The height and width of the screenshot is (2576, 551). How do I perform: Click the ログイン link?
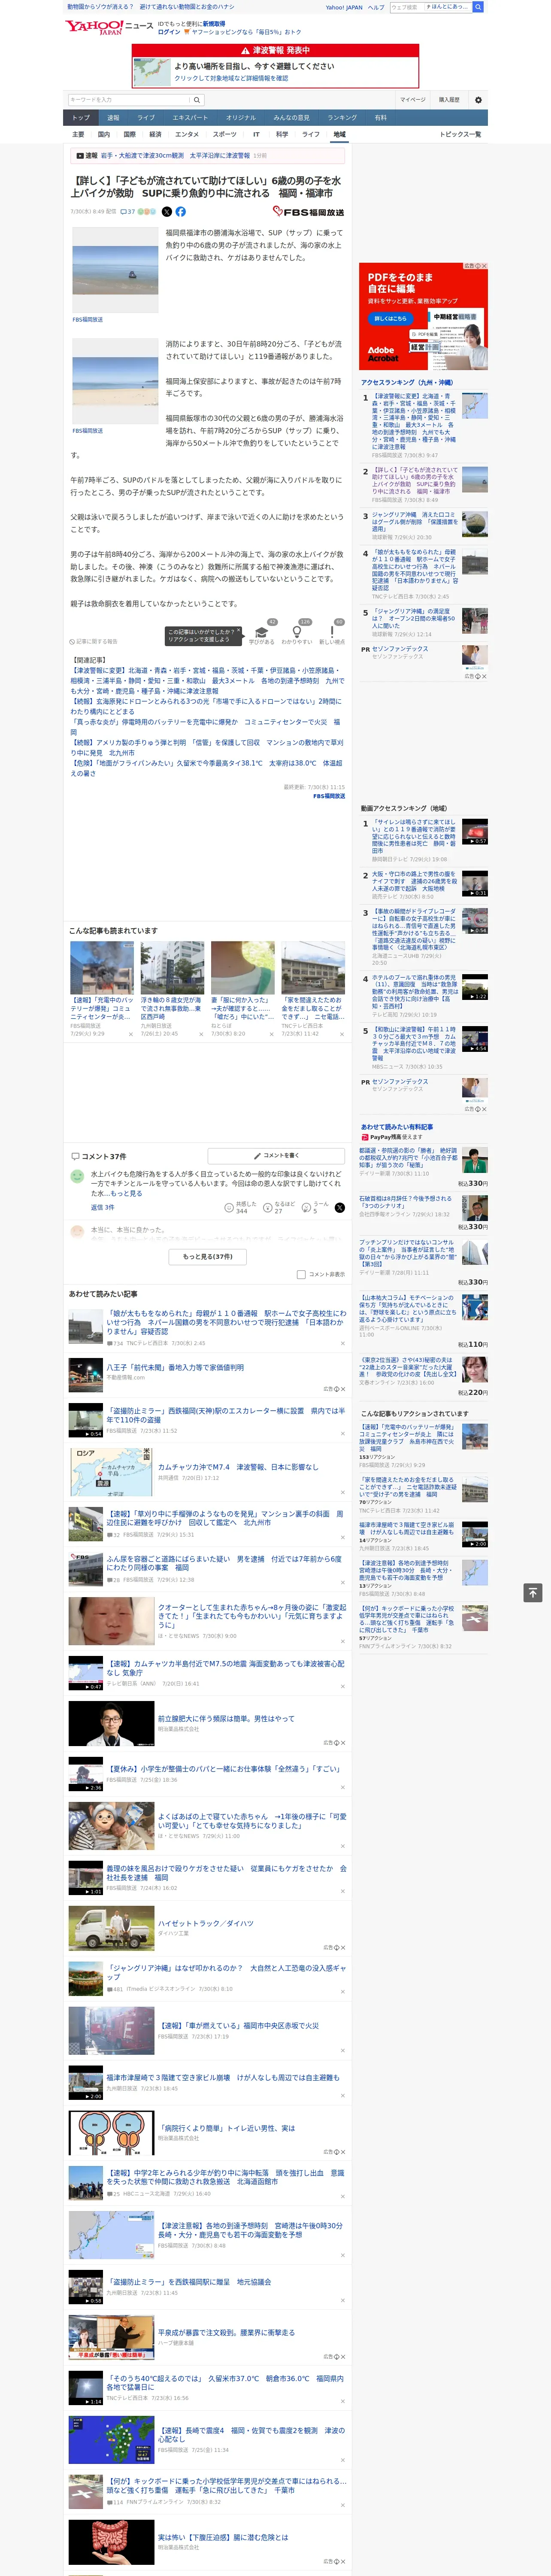coord(169,32)
